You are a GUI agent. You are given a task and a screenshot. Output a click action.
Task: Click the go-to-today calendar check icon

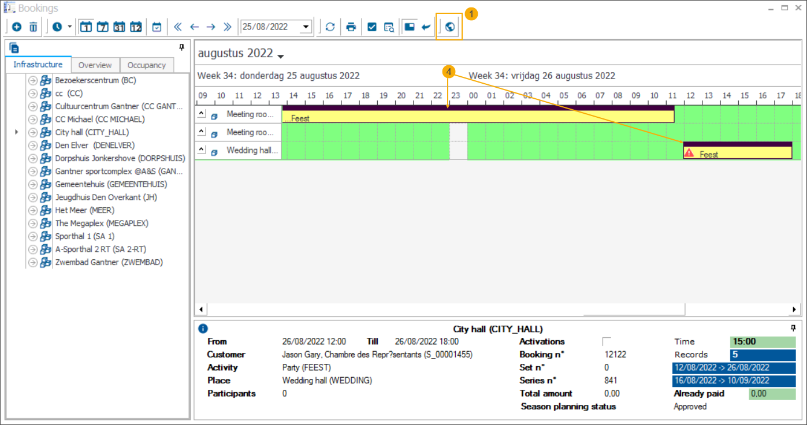pos(157,27)
